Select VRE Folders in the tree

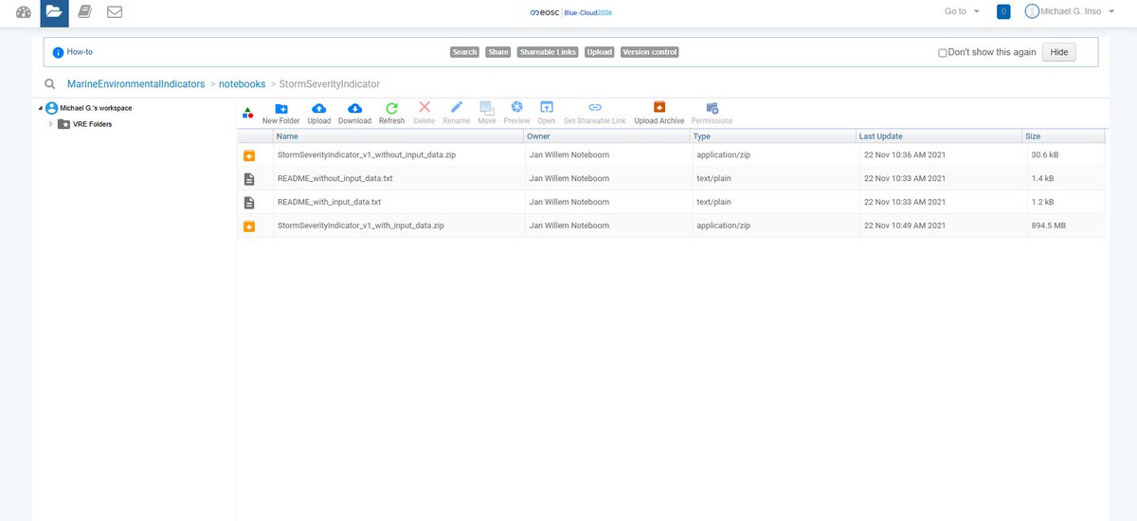[92, 124]
